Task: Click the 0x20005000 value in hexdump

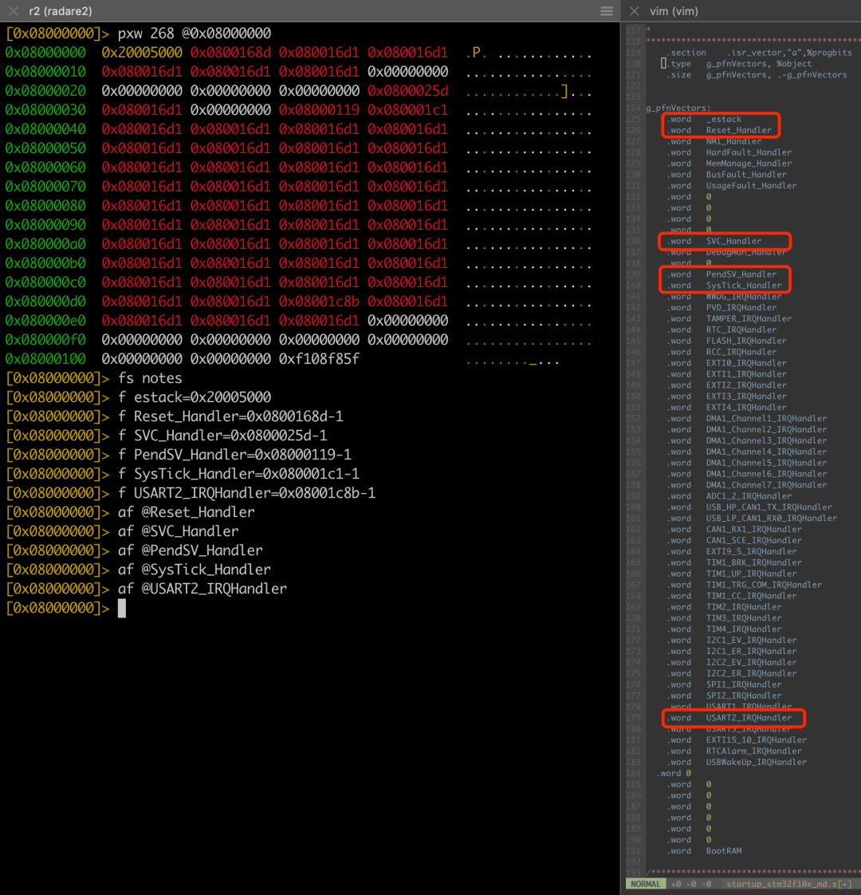Action: coord(142,53)
